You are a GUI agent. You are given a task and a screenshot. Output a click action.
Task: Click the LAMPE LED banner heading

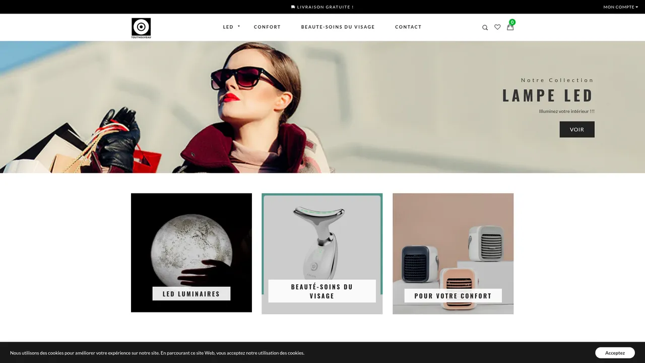click(548, 95)
